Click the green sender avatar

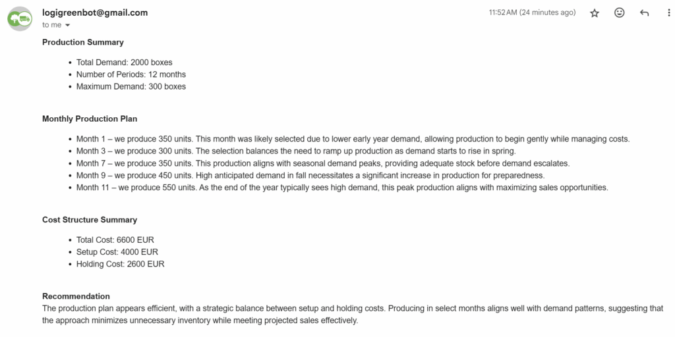(21, 18)
